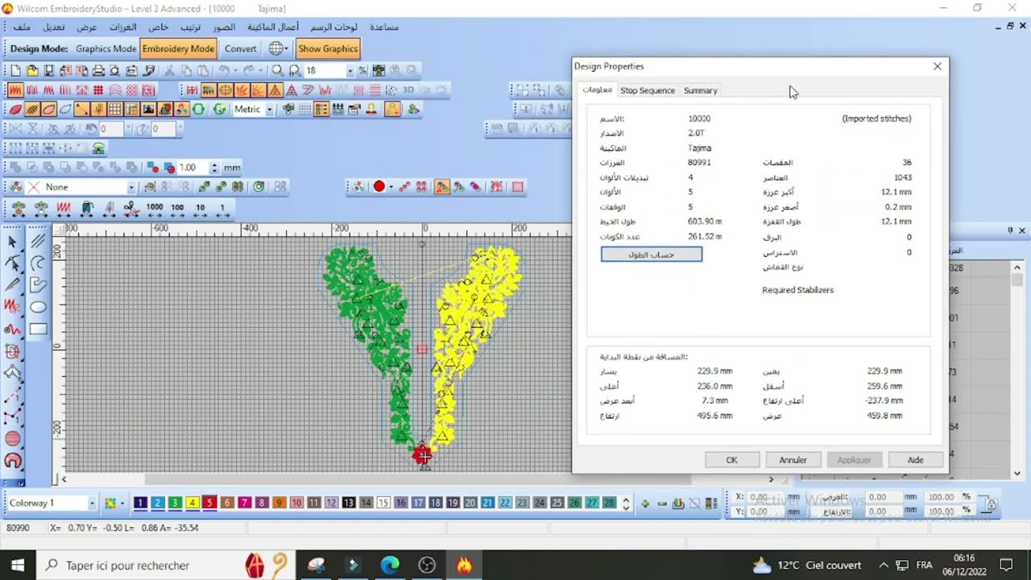Choose the arc drawing tool
The width and height of the screenshot is (1031, 580).
pyautogui.click(x=38, y=263)
